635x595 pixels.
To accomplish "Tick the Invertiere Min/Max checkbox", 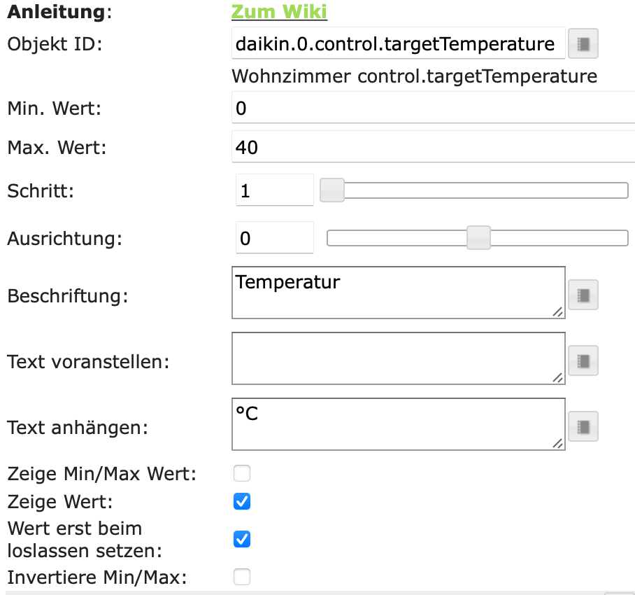I will [241, 577].
